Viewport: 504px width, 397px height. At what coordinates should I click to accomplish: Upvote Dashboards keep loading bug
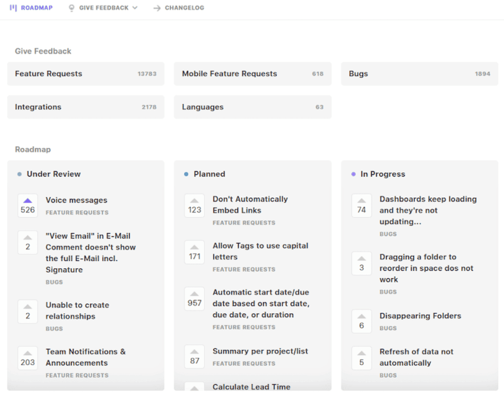pyautogui.click(x=361, y=205)
